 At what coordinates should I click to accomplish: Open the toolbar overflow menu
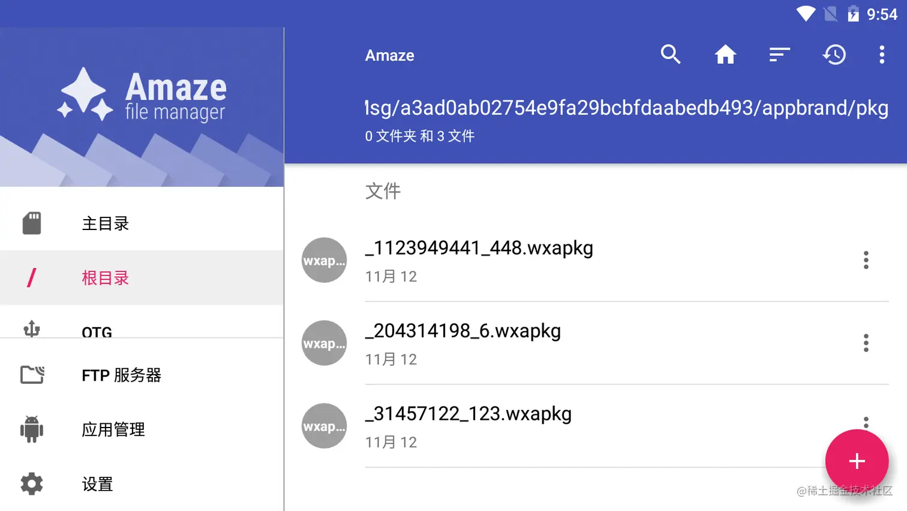coord(882,55)
